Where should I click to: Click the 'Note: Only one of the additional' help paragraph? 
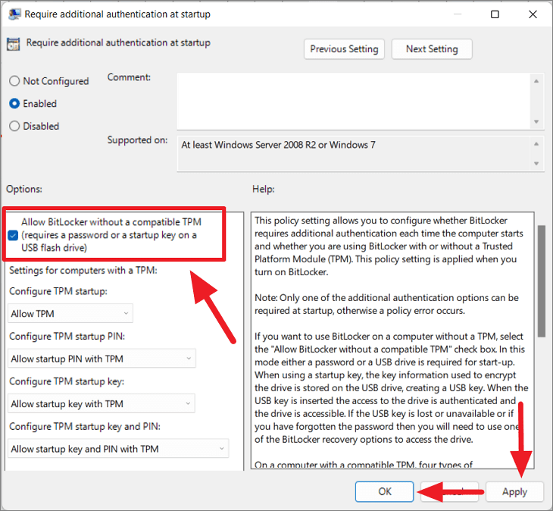[386, 304]
